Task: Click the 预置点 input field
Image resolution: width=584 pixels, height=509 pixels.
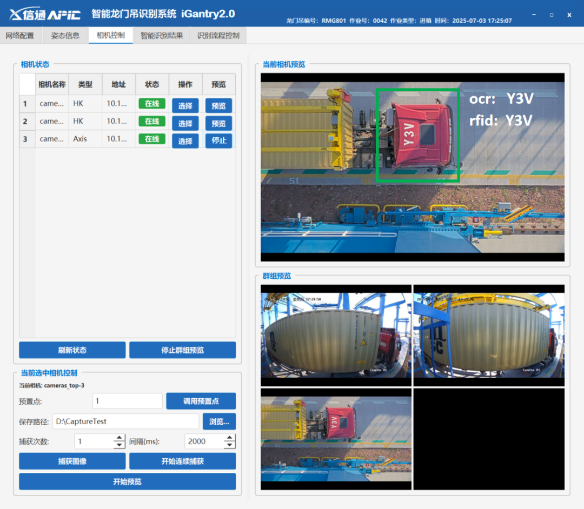Action: pyautogui.click(x=127, y=401)
